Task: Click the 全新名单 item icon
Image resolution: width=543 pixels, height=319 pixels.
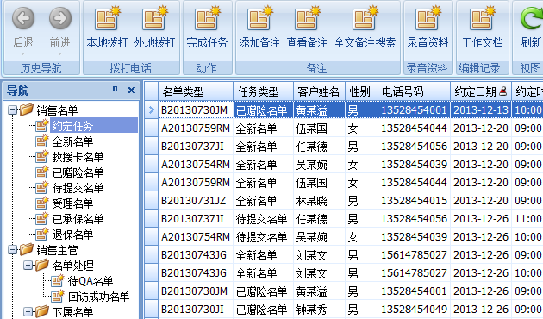Action: [42, 141]
